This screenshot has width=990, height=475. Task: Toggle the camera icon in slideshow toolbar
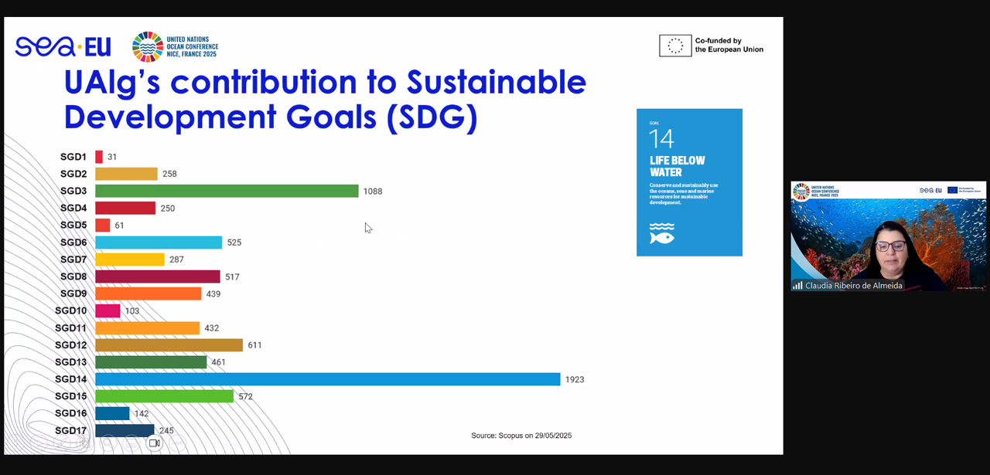click(x=155, y=443)
